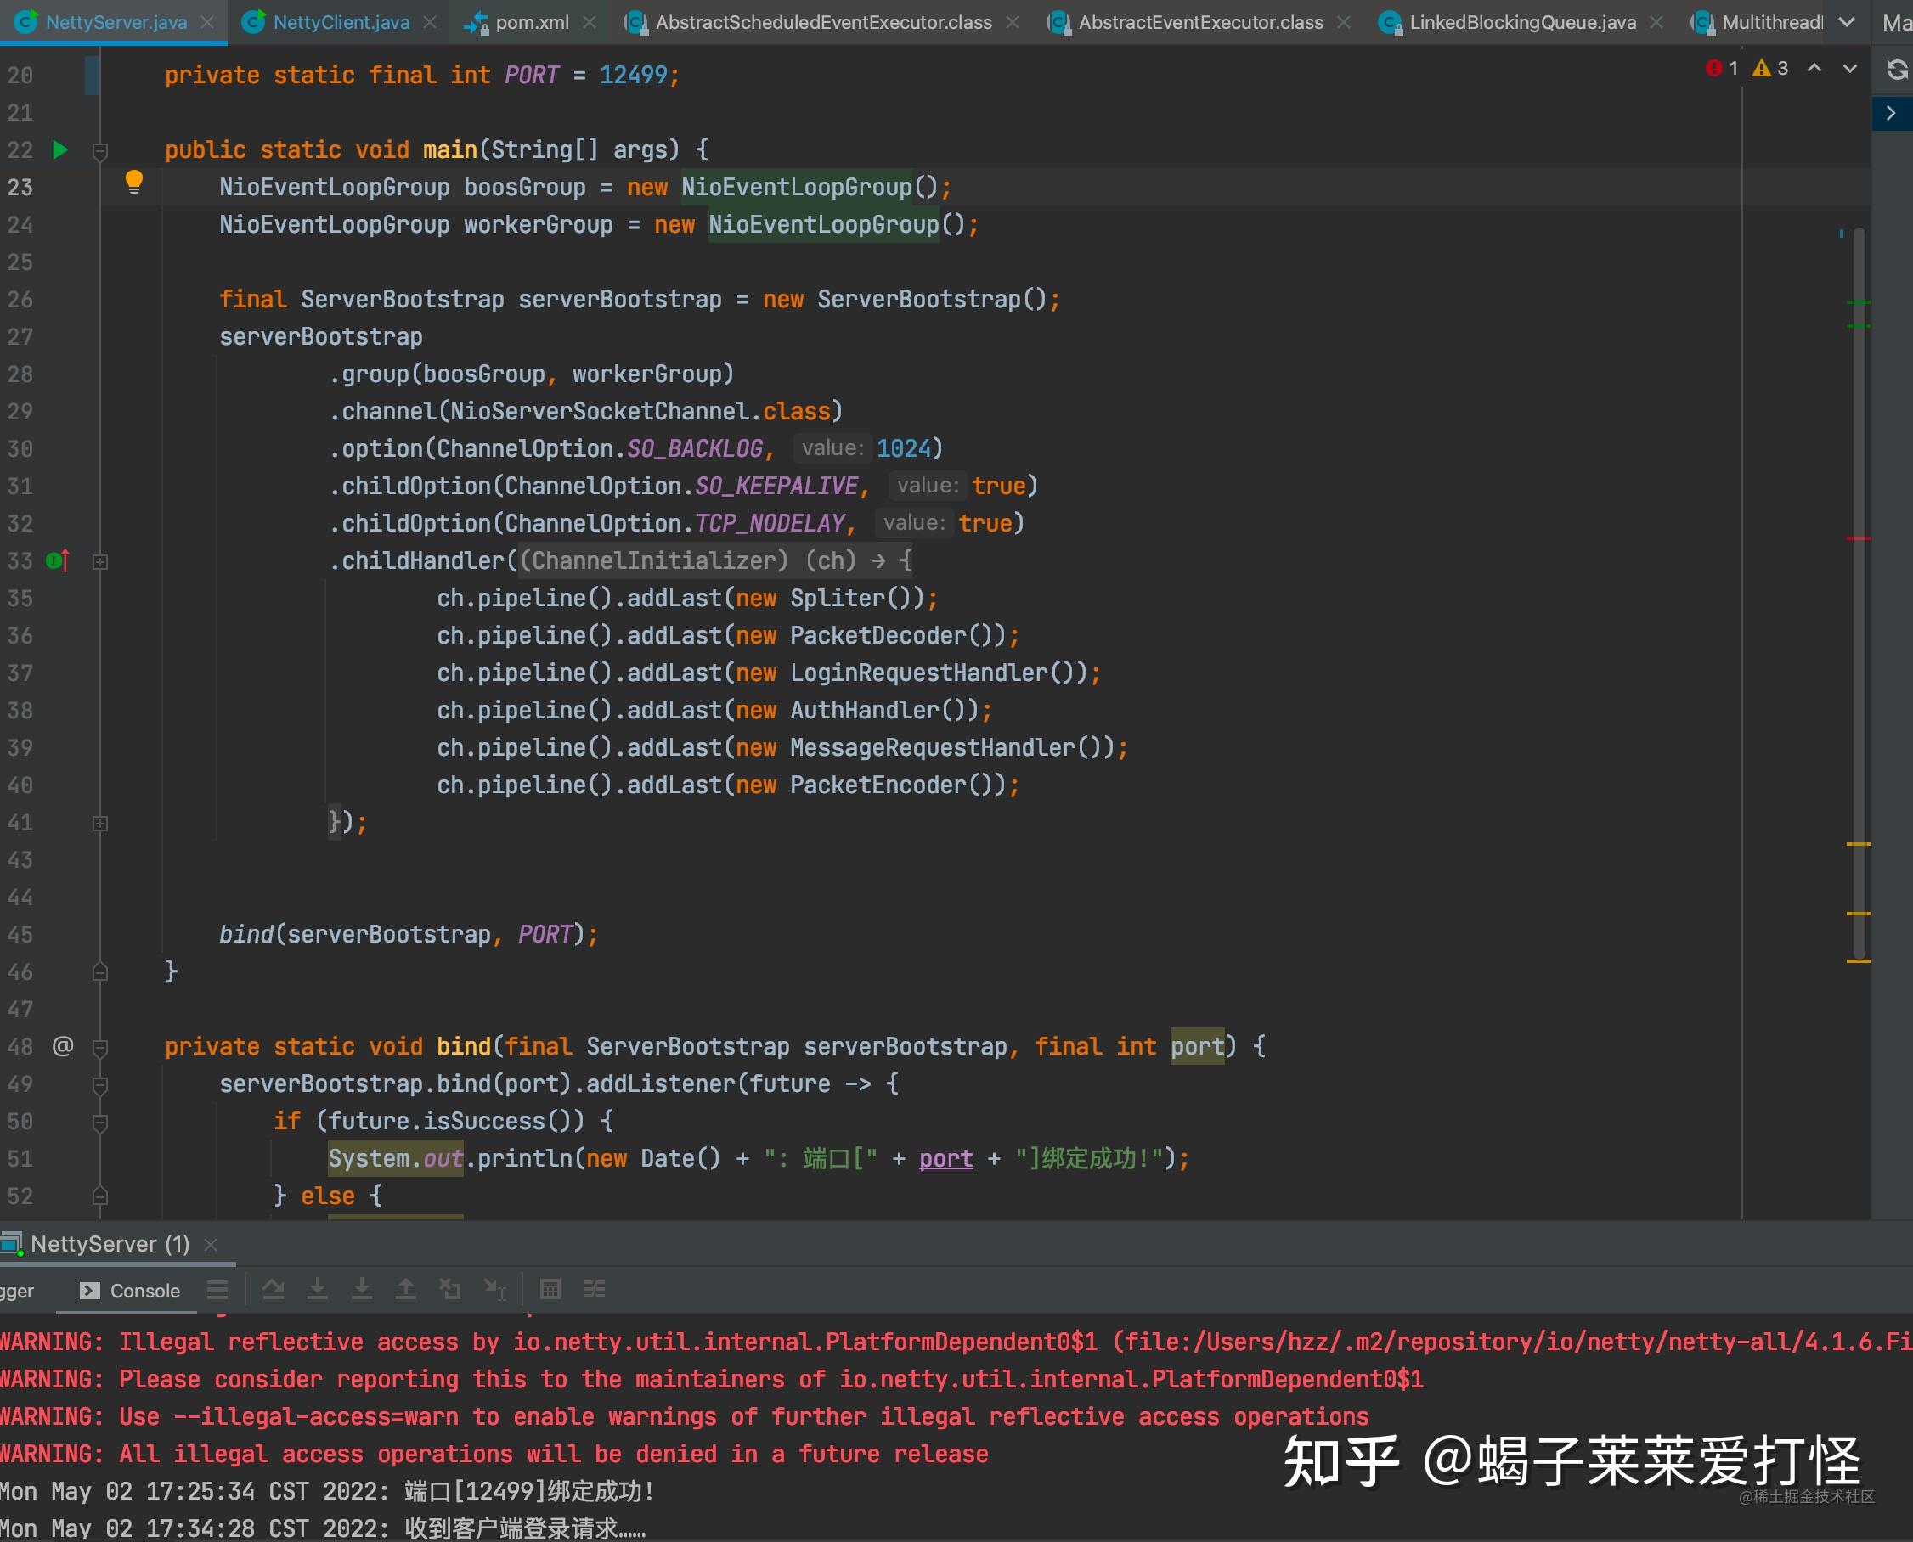
Task: Switch to the NettyClient.java tab
Action: click(x=341, y=22)
